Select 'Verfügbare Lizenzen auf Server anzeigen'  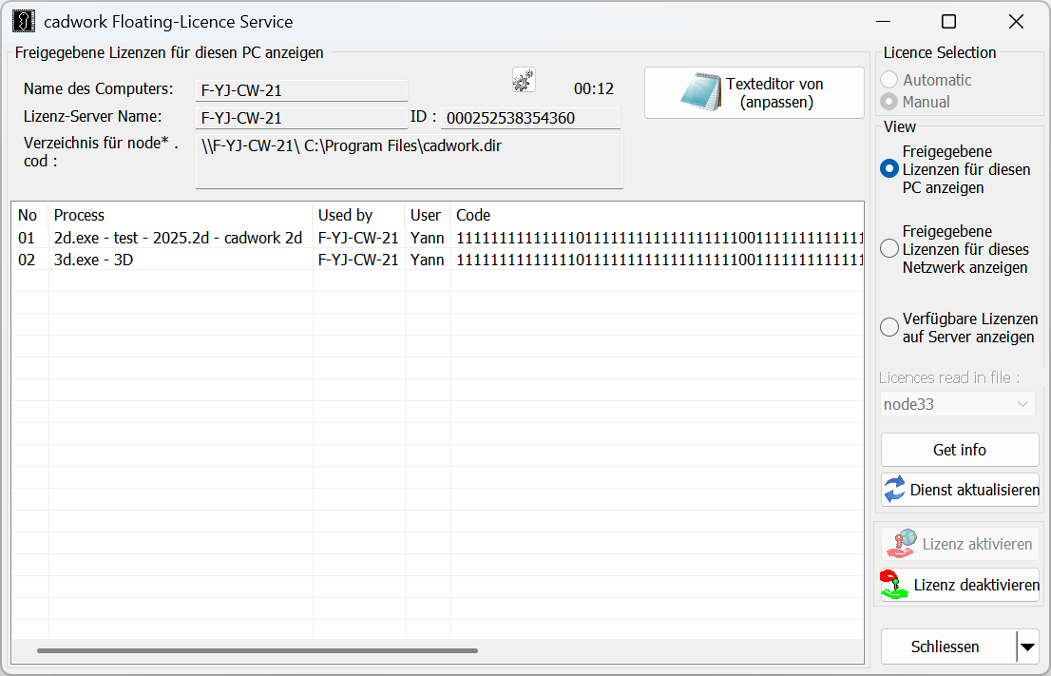click(x=889, y=326)
